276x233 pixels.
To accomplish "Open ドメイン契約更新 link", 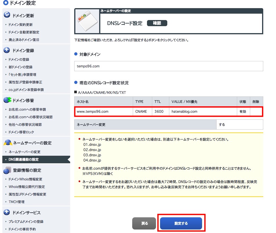I will click(x=21, y=24).
